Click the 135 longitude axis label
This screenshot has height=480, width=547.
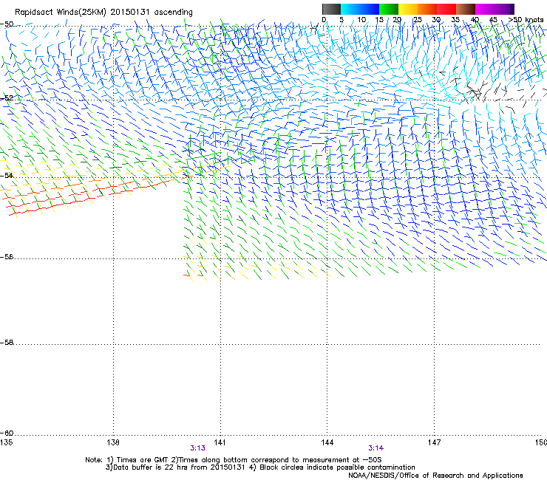(x=6, y=442)
